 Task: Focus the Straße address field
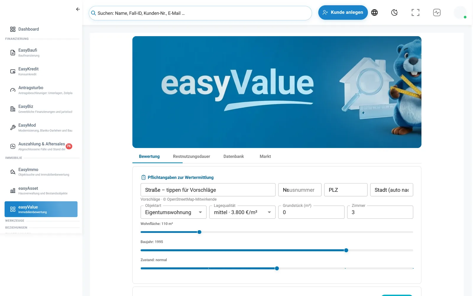(x=208, y=190)
